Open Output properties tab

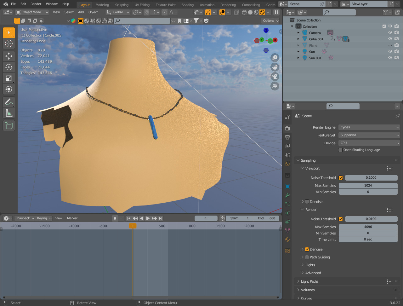coord(287,137)
